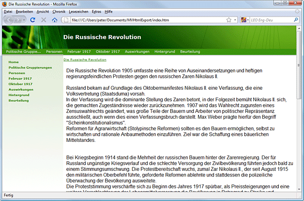Open the navigation history dropdown arrow
The width and height of the screenshot is (304, 201).
coord(24,20)
